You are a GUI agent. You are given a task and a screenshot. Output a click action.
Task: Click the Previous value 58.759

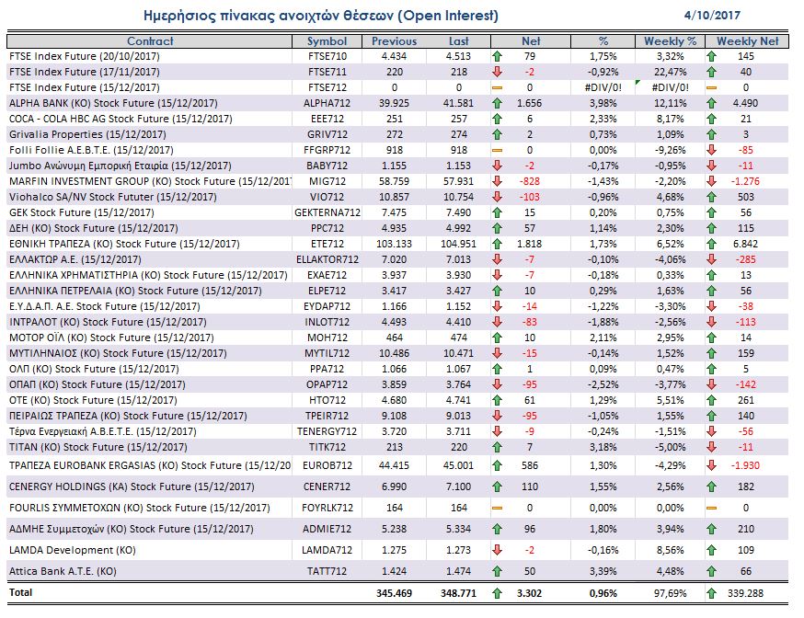394,181
